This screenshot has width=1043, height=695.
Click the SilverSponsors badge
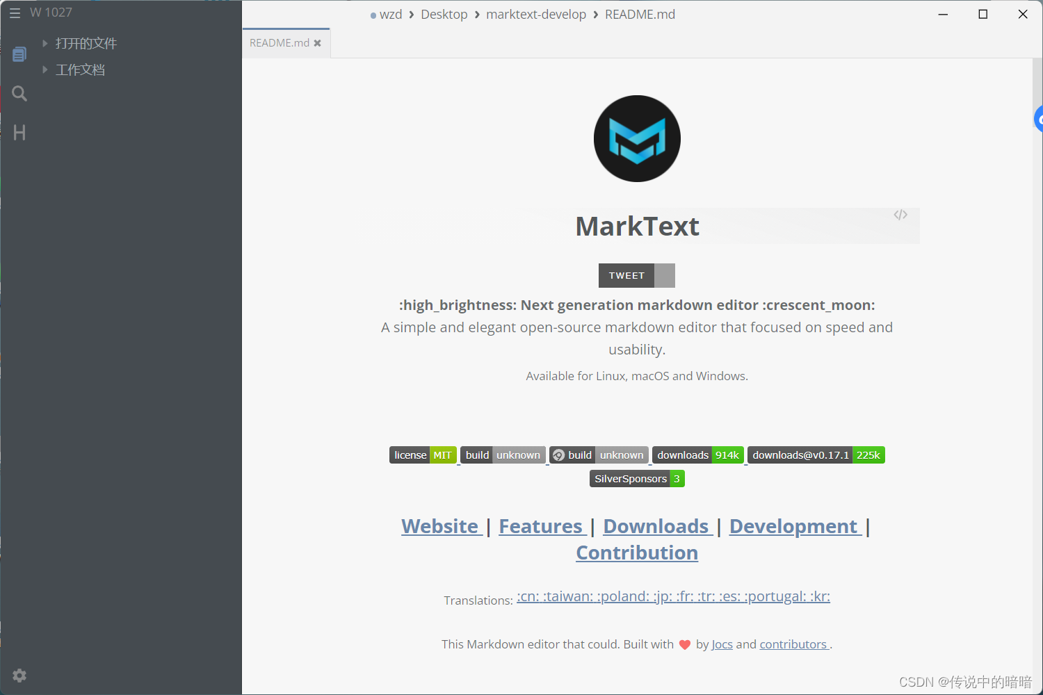click(636, 478)
